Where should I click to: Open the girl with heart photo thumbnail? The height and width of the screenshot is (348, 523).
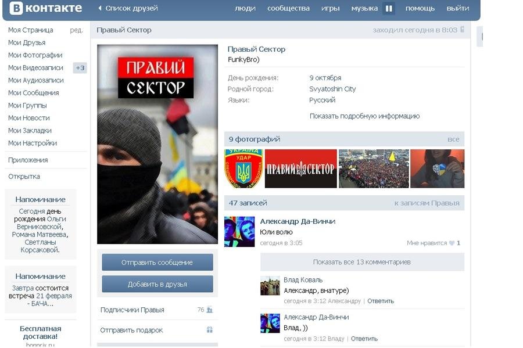coord(437,168)
